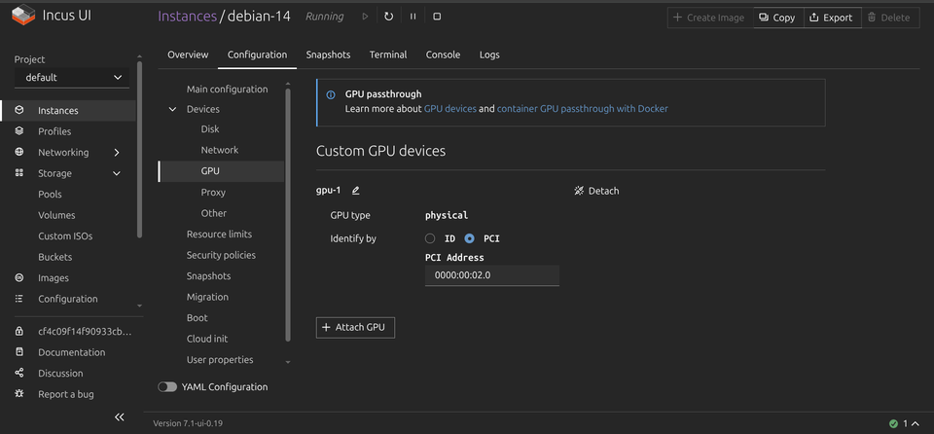
Task: Click the Images icon in sidebar
Action: click(x=19, y=277)
